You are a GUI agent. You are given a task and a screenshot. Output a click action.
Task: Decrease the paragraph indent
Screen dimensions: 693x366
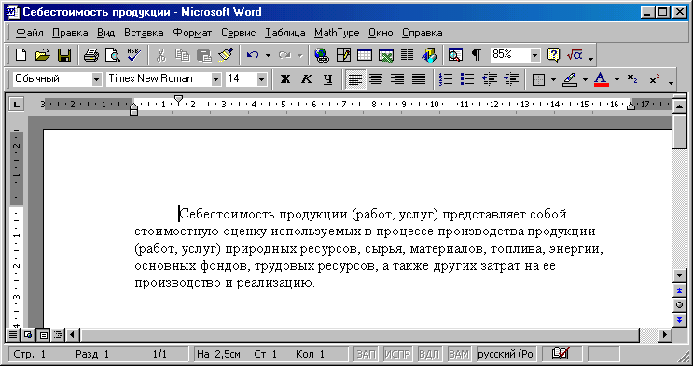coord(490,79)
